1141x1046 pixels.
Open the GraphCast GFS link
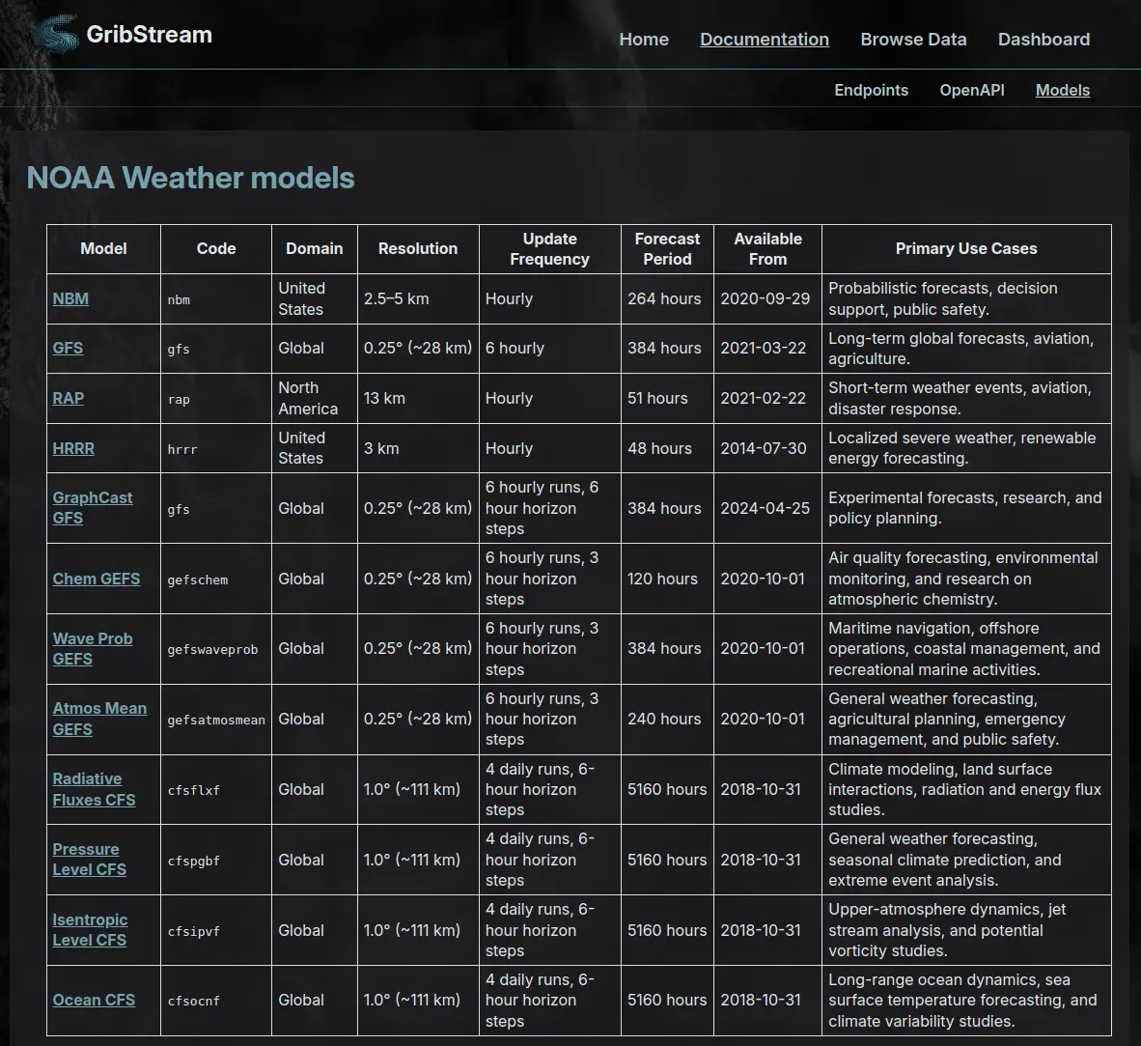click(93, 508)
